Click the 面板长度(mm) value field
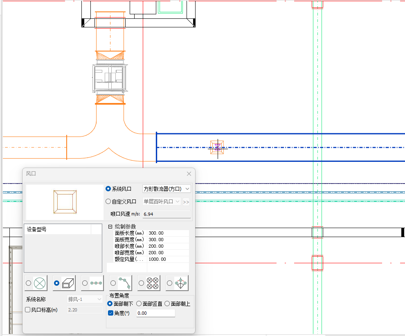The width and height of the screenshot is (405, 336). tap(168, 233)
